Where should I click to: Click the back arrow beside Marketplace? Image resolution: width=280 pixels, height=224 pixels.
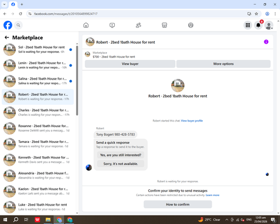click(x=7, y=38)
